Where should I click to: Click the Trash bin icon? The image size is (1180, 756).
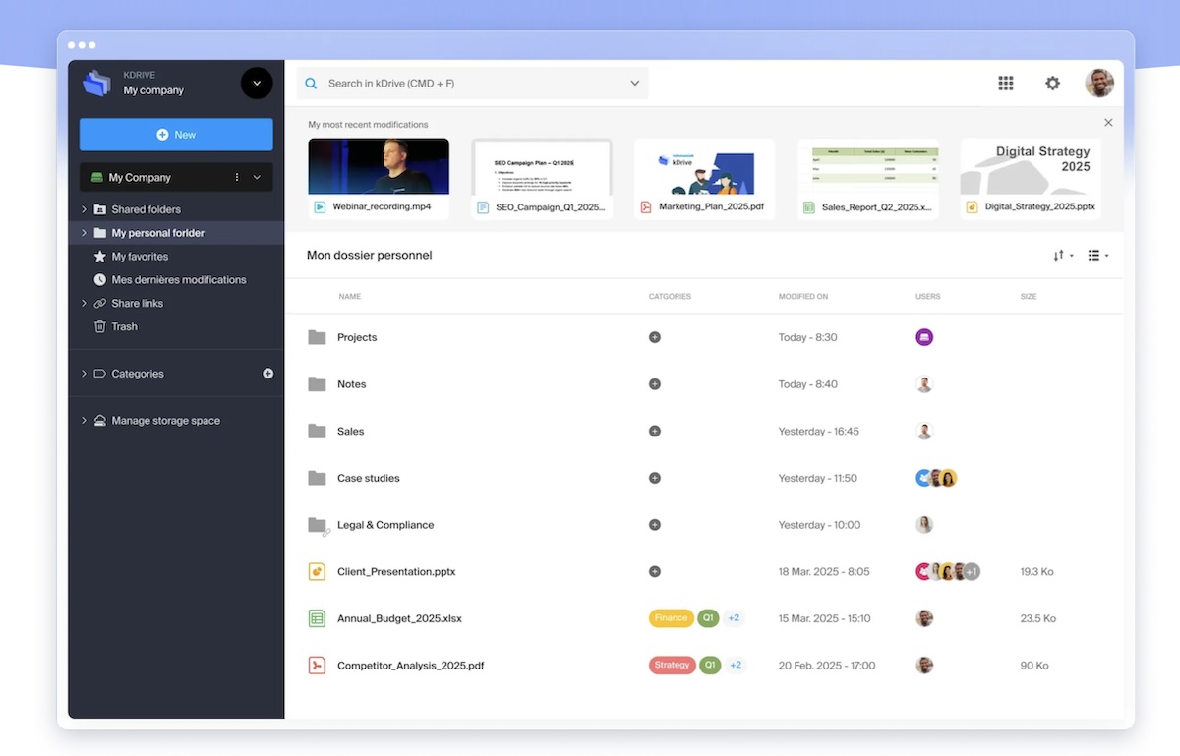99,326
